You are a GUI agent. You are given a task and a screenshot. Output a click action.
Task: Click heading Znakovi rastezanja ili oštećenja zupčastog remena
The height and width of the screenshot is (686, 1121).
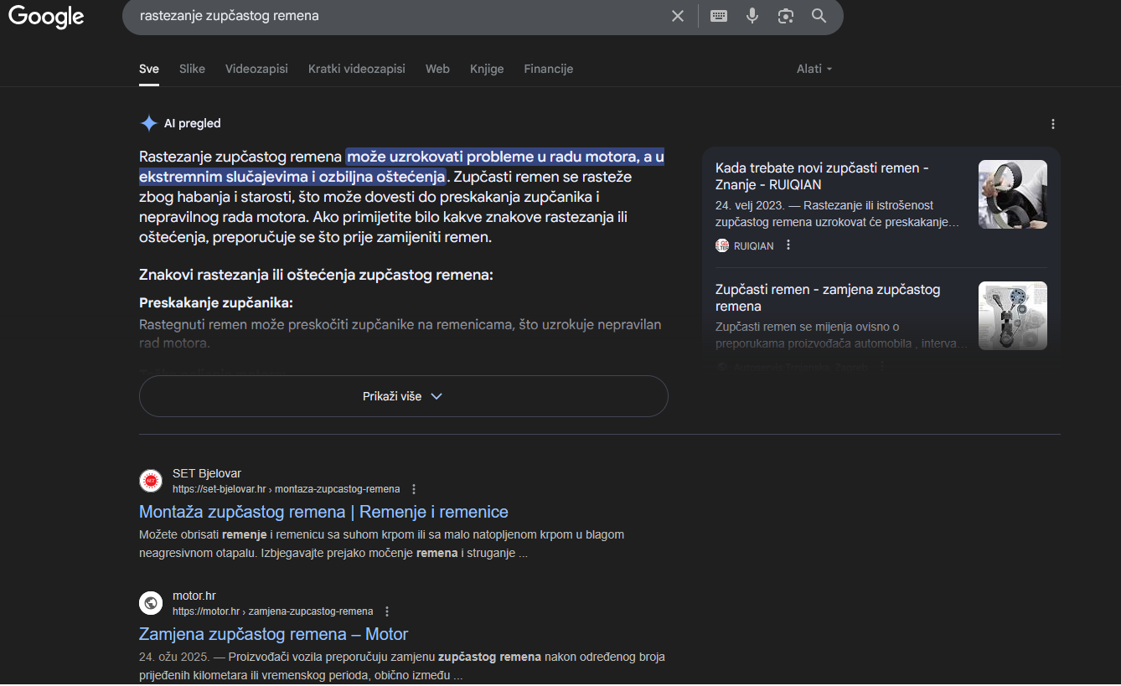(x=316, y=275)
